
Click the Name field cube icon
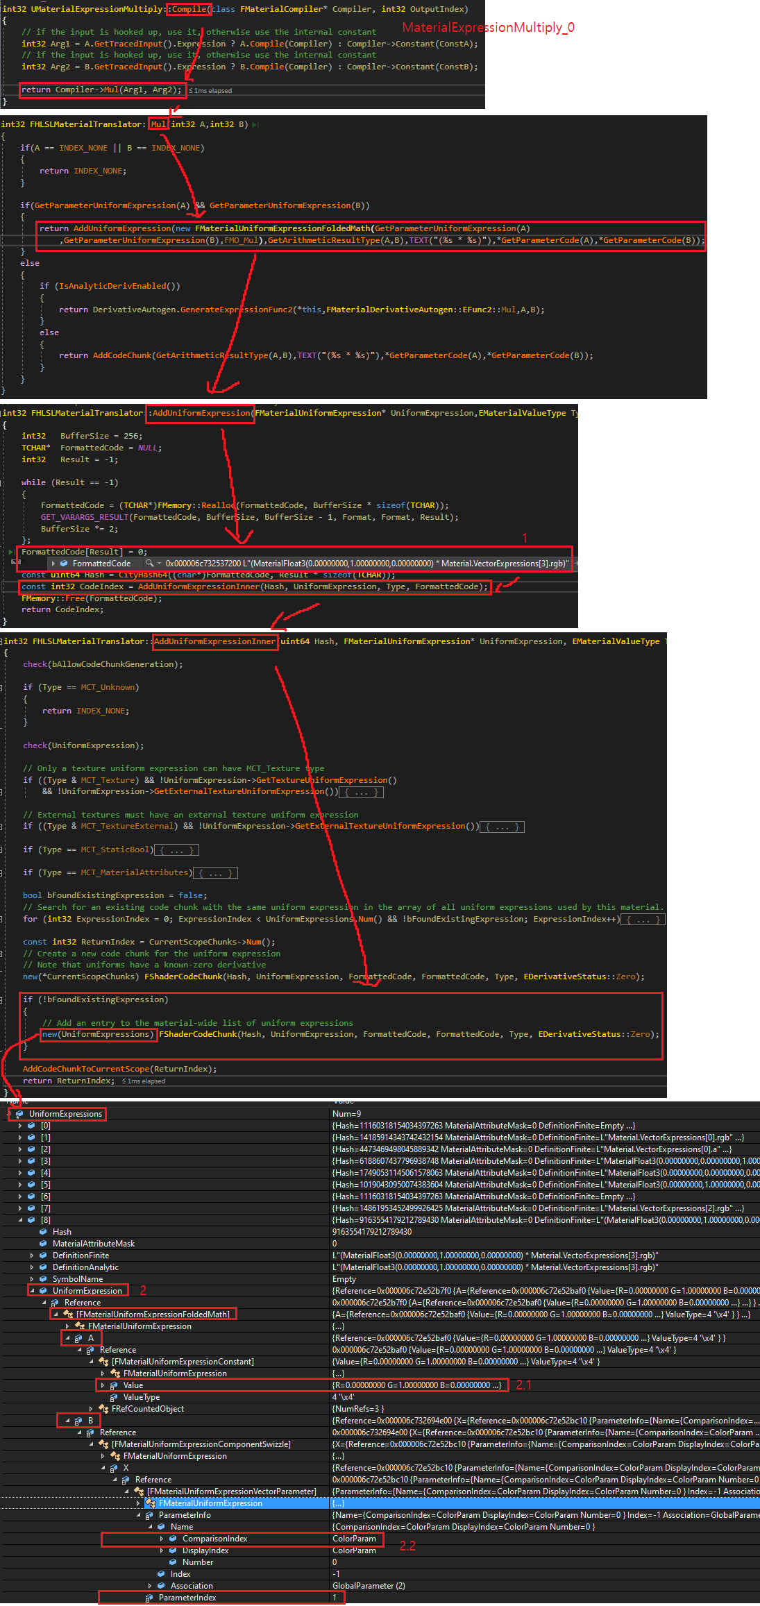161,1527
